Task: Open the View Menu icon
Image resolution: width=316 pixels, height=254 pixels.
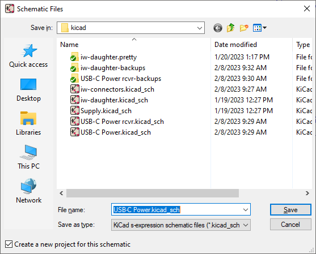Action: tap(260, 28)
